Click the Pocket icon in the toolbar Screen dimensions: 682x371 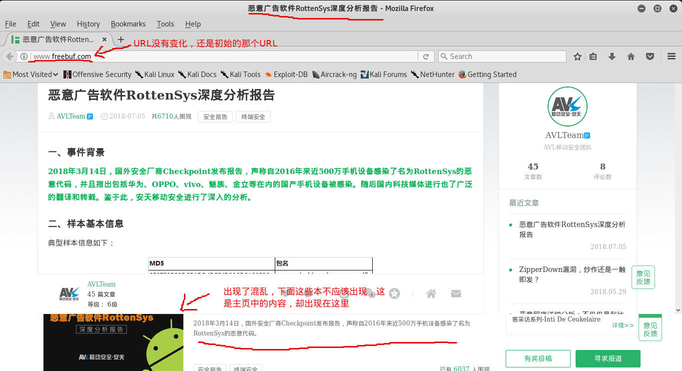[650, 56]
